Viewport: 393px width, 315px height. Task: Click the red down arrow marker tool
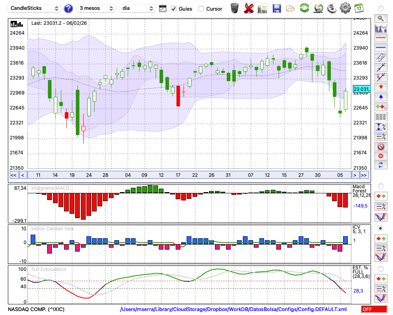coord(381,87)
